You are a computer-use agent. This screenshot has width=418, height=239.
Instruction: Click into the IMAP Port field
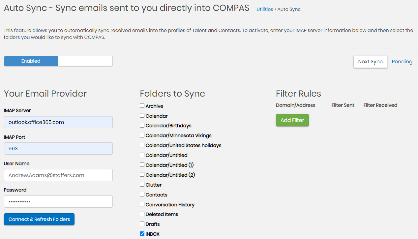[58, 149]
